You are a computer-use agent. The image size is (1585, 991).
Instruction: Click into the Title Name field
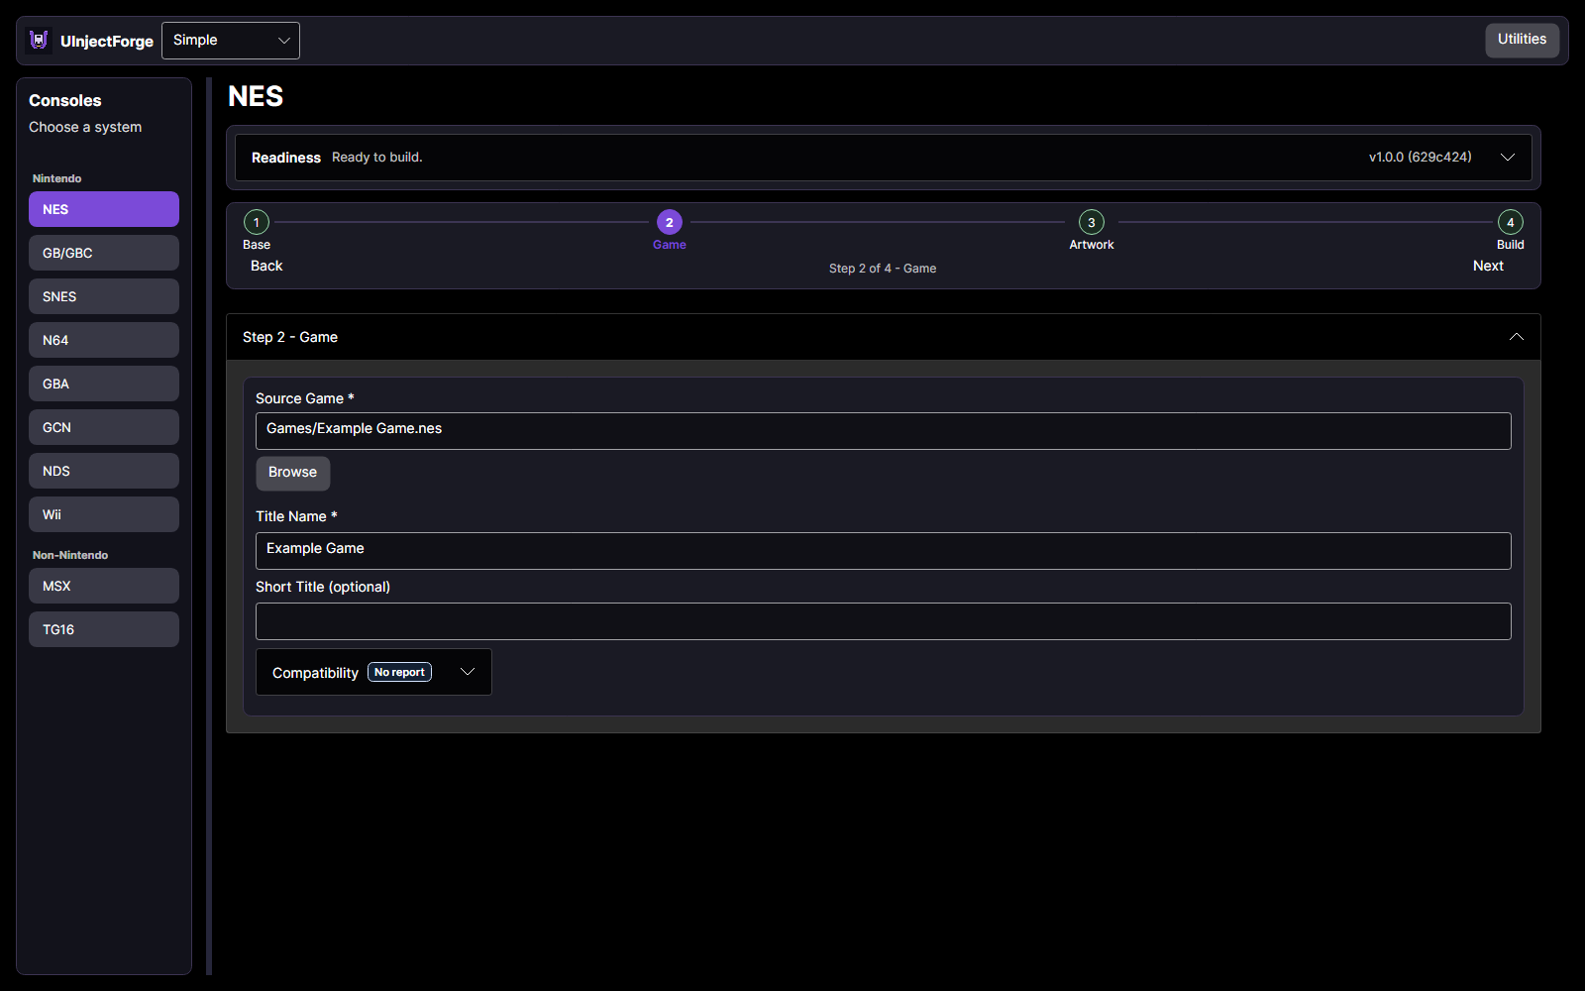click(x=884, y=551)
